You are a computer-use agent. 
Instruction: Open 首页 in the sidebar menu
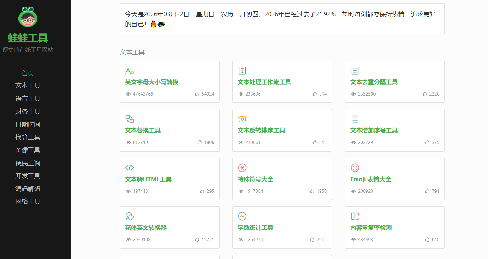(x=28, y=73)
